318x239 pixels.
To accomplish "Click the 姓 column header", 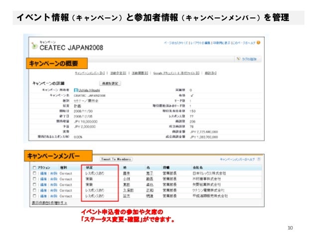I will tap(125, 168).
